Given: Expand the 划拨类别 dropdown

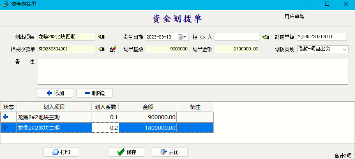Looking at the screenshot, I should pyautogui.click(x=345, y=49).
